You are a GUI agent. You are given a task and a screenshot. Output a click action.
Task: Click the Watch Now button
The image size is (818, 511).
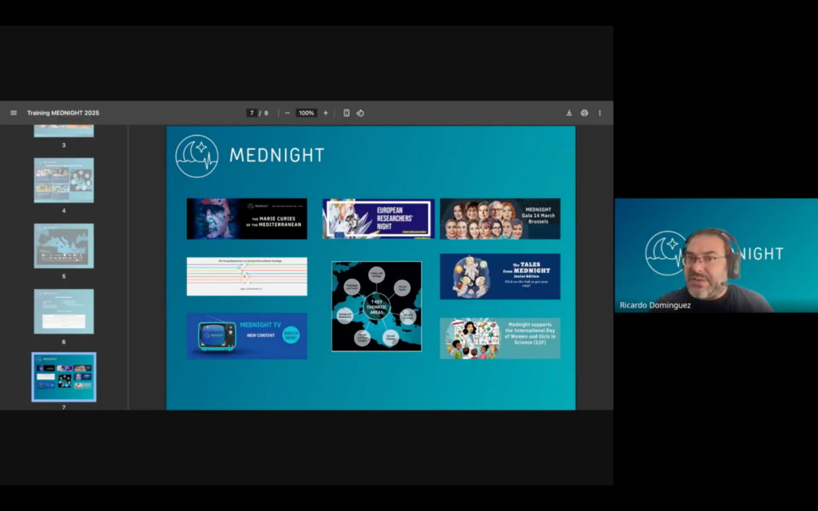coord(291,335)
